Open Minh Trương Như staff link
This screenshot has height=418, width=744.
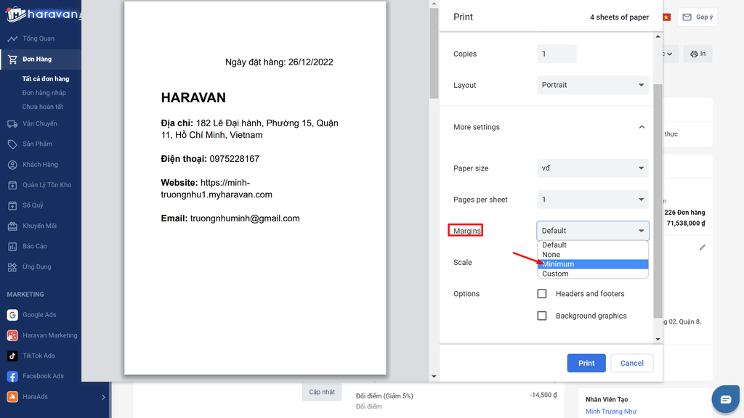(610, 411)
